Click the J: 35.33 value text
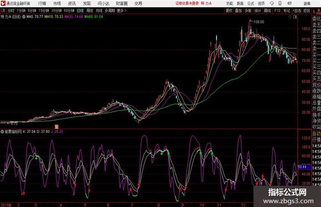This screenshot has height=207, width=321. 57,132
